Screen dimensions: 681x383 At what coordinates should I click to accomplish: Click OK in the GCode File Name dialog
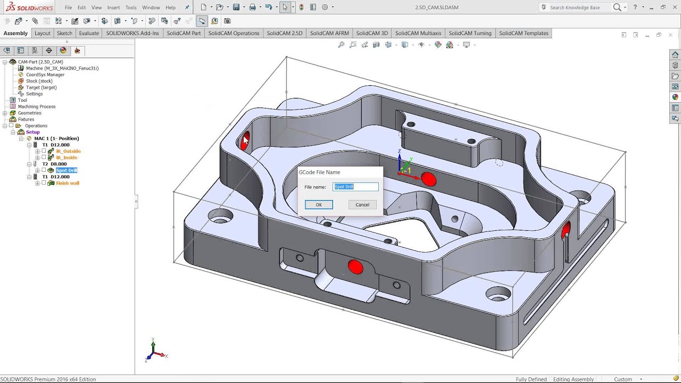pos(319,205)
